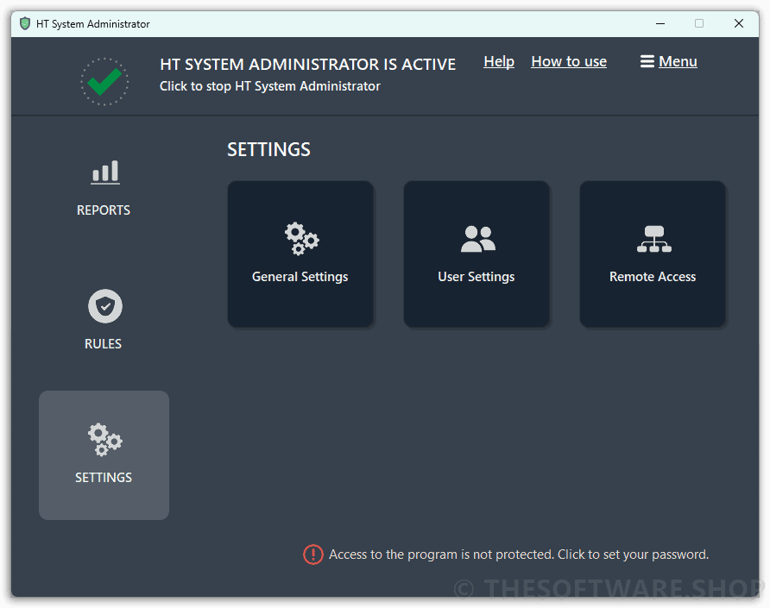Image resolution: width=770 pixels, height=608 pixels.
Task: Click the General Settings label
Action: [300, 277]
